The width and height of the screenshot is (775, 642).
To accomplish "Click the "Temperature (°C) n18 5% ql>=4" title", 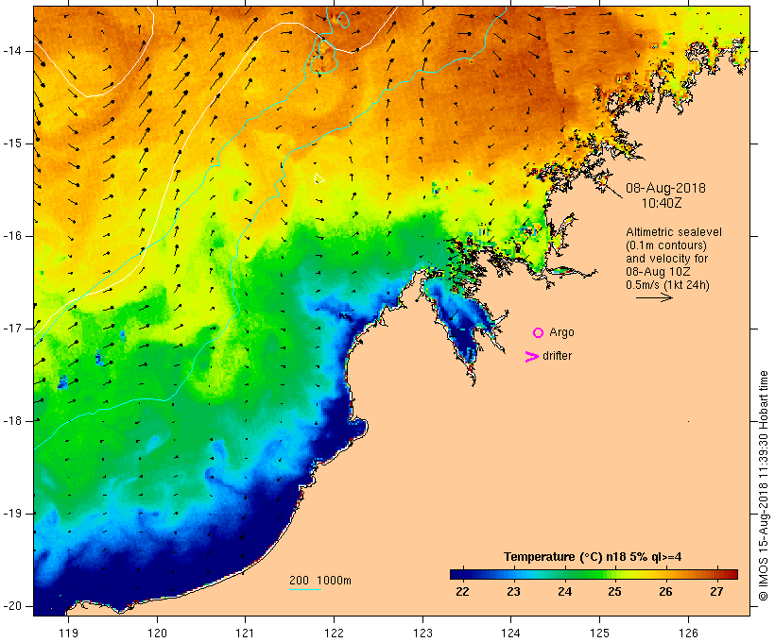I will click(593, 557).
